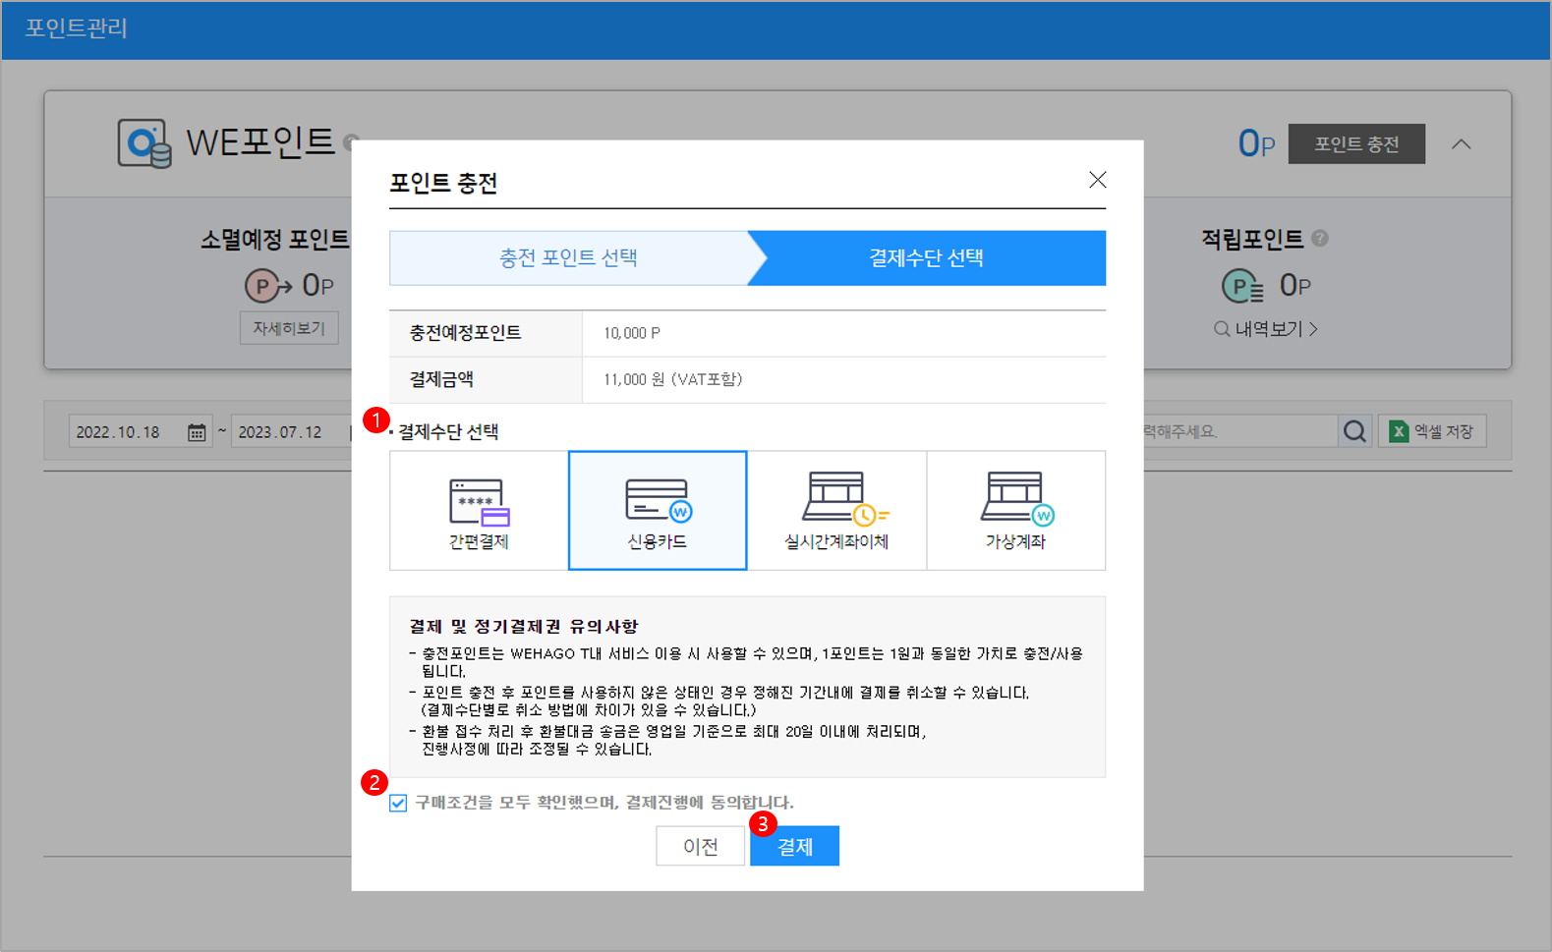
Task: Switch to 충전 포인트 선택 step tab
Action: pos(568,258)
